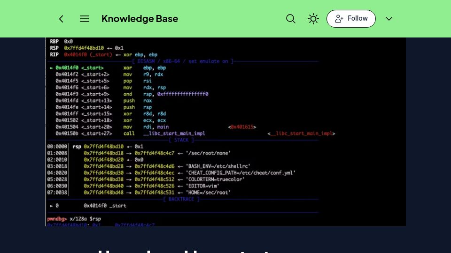Click the text '/sec/root/none'
The width and height of the screenshot is (451, 253).
tap(208, 153)
